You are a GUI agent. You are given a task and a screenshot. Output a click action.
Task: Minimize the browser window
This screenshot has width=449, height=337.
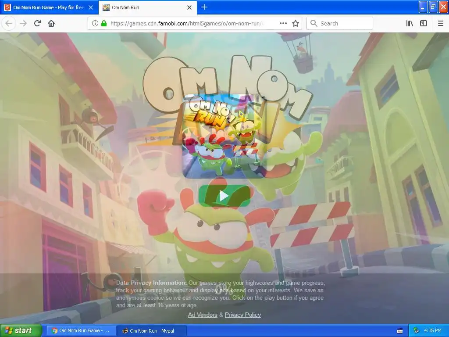coord(423,7)
